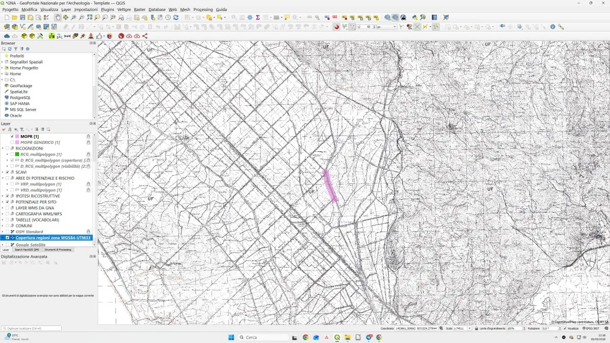Toggle the POTENZIALE PER SITO checkbox
Viewport: 610px width, 343px height.
tap(8, 202)
